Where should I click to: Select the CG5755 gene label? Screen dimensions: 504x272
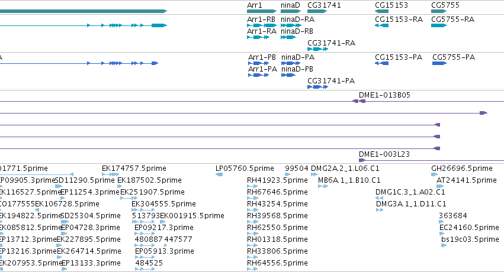point(445,5)
